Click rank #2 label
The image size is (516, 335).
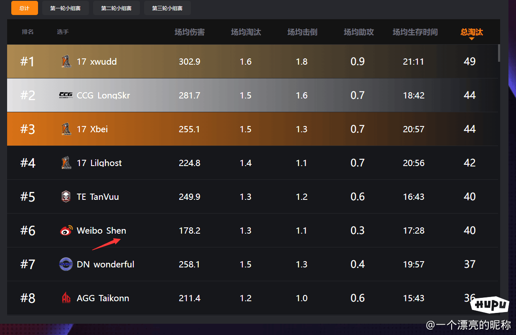click(28, 96)
